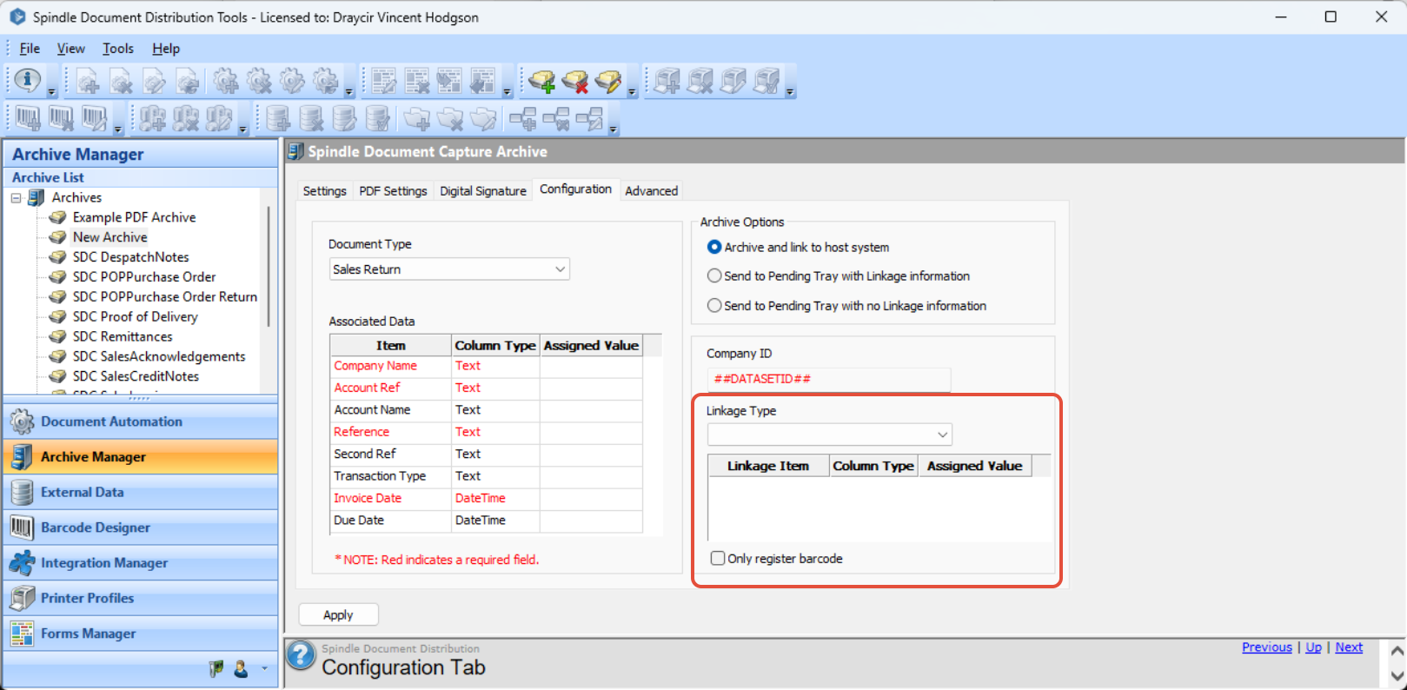
Task: Click the add folder icon
Action: pos(417,118)
